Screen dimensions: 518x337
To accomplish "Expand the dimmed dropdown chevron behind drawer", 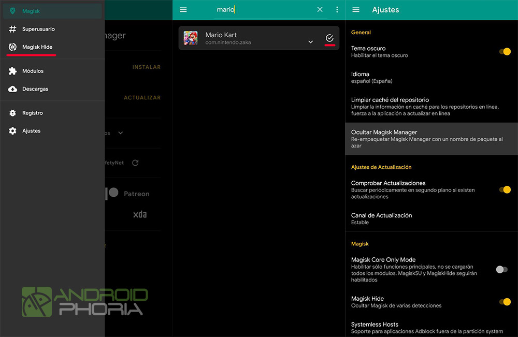I will (x=121, y=133).
